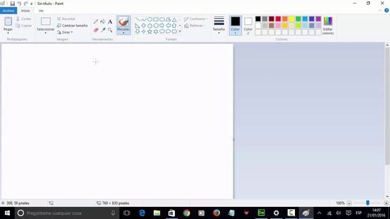The image size is (390, 219).
Task: Open the Contorno outline dropdown
Action: 196,19
